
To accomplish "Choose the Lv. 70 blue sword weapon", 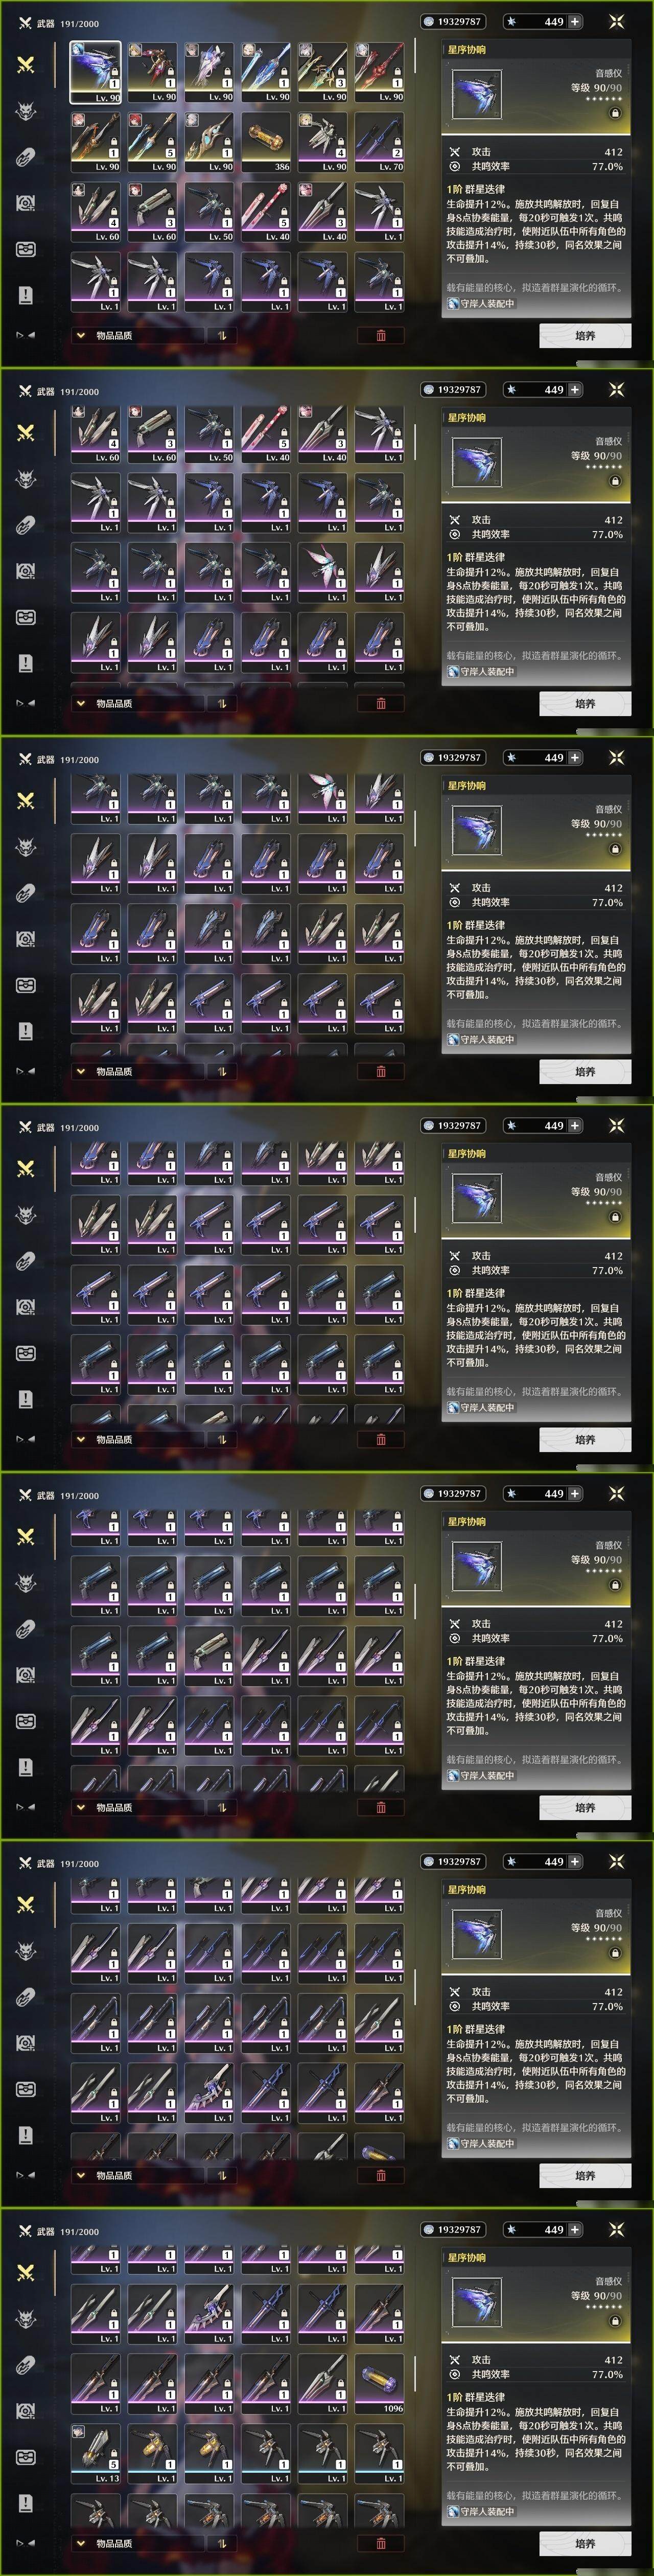I will [379, 142].
